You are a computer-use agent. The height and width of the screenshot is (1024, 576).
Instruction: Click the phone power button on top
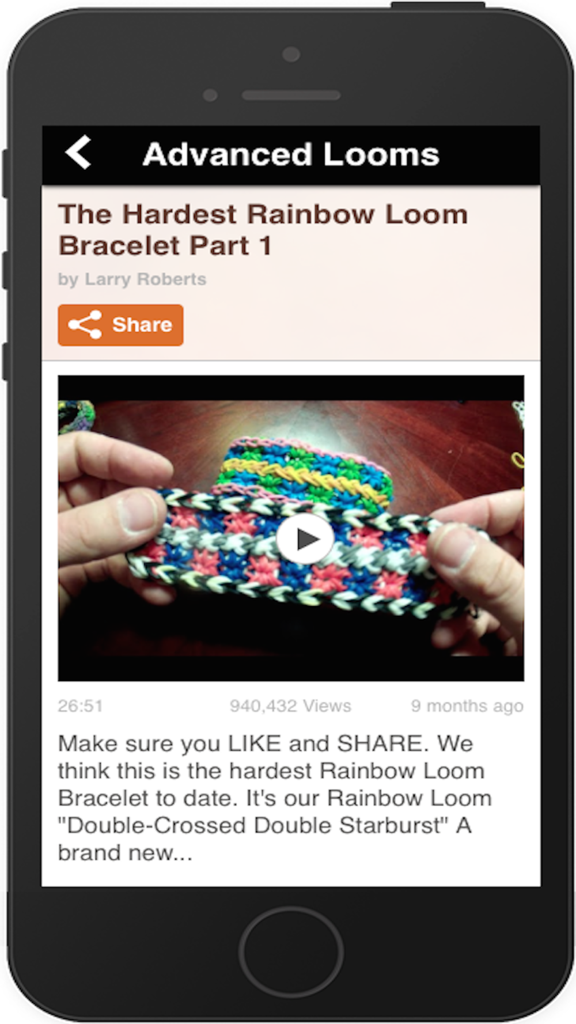[438, 5]
